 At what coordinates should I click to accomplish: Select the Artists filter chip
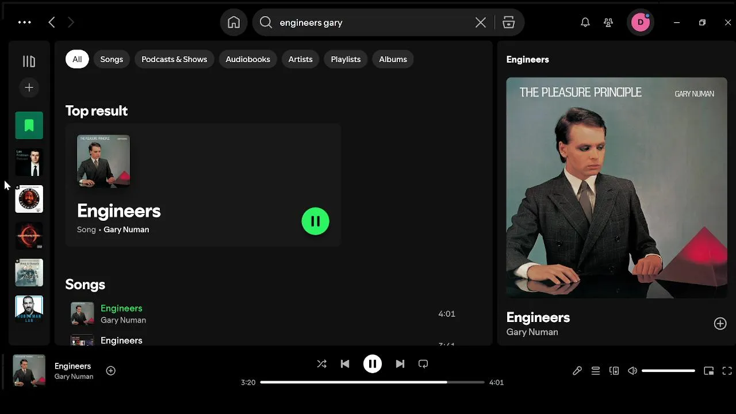(x=300, y=59)
